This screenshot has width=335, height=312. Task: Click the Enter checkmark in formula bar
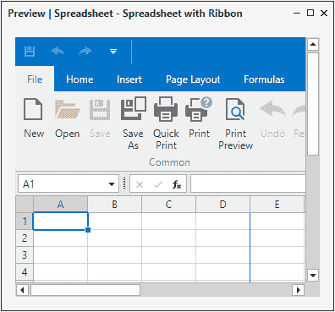tap(158, 184)
